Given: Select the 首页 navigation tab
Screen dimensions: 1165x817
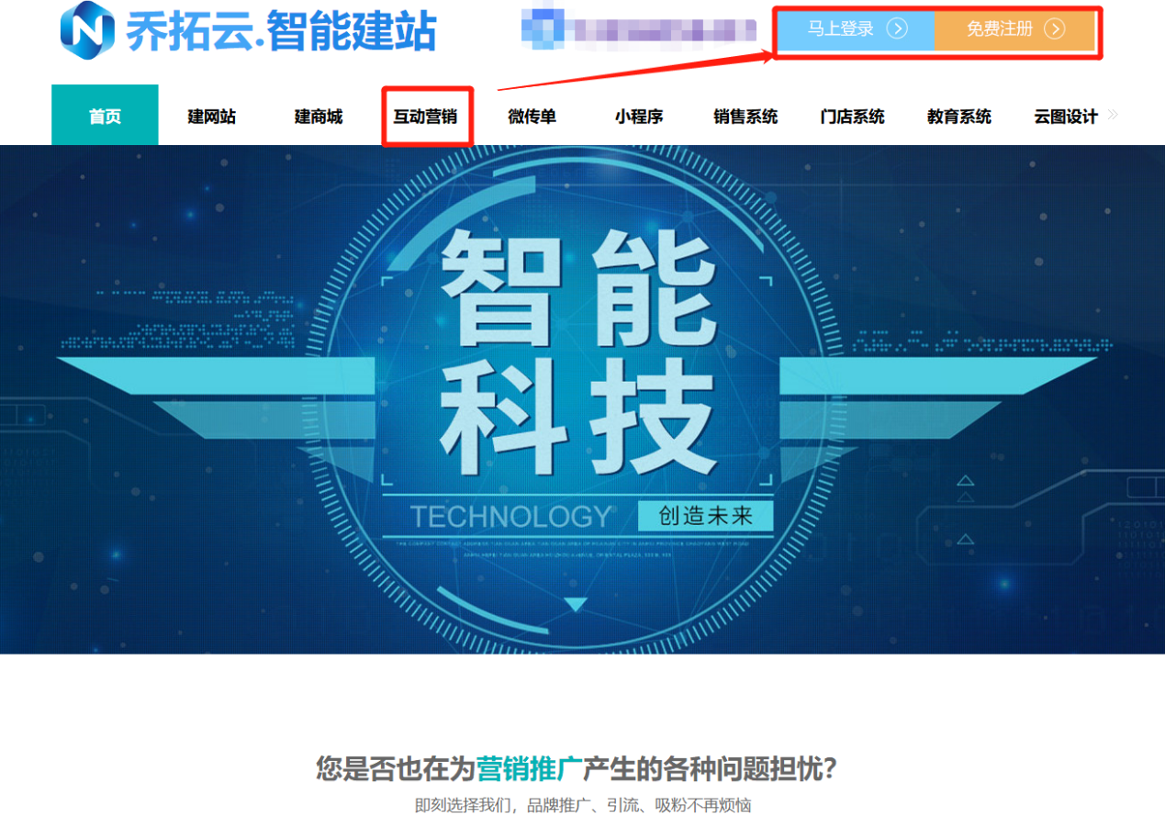Looking at the screenshot, I should click(104, 114).
